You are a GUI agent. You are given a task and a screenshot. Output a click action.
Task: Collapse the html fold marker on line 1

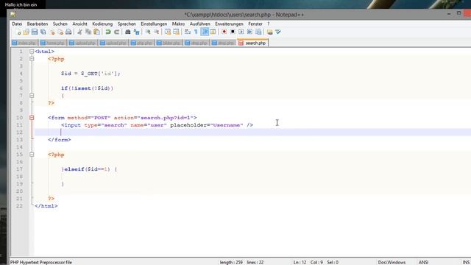(x=32, y=52)
